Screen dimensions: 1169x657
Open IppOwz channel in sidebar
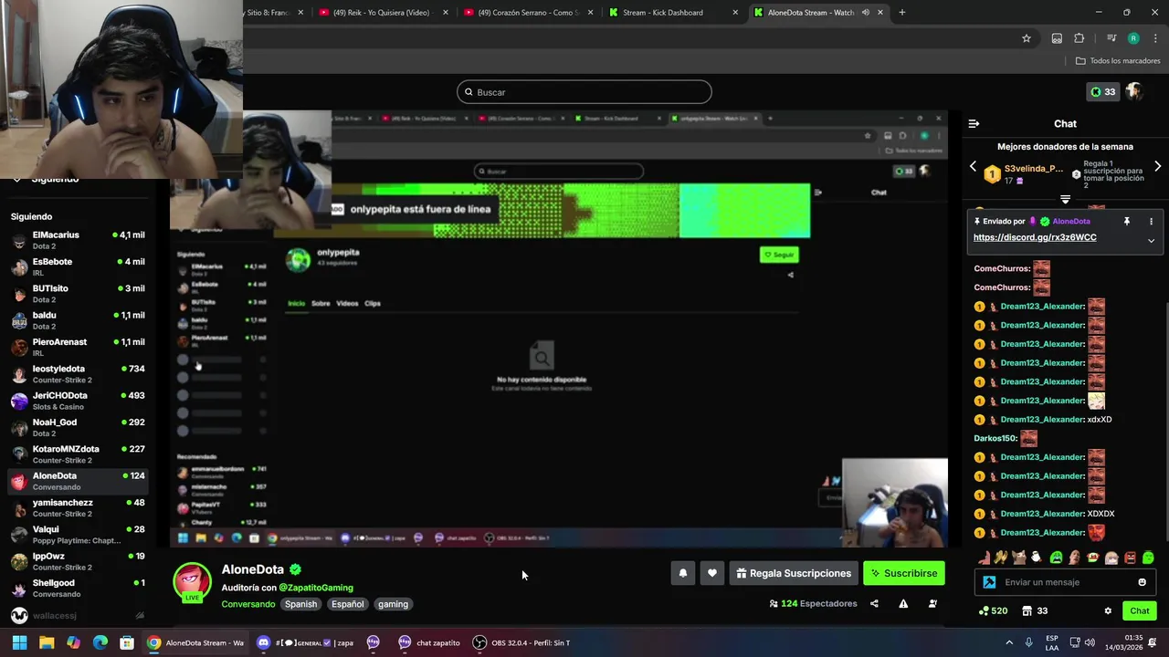click(78, 561)
